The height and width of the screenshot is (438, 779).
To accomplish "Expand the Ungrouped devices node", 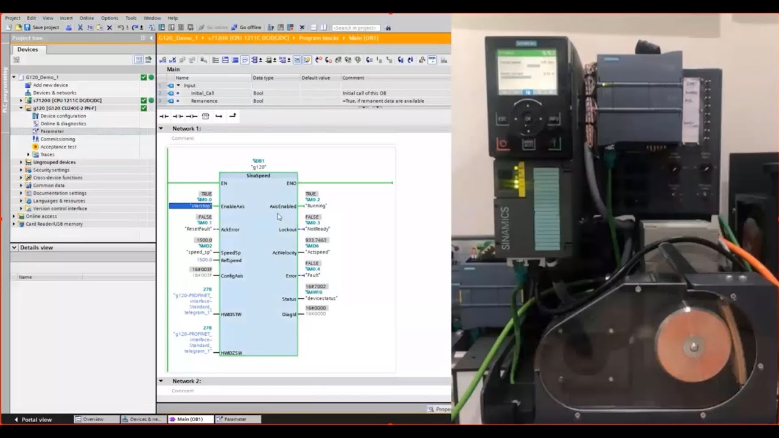I will [21, 162].
